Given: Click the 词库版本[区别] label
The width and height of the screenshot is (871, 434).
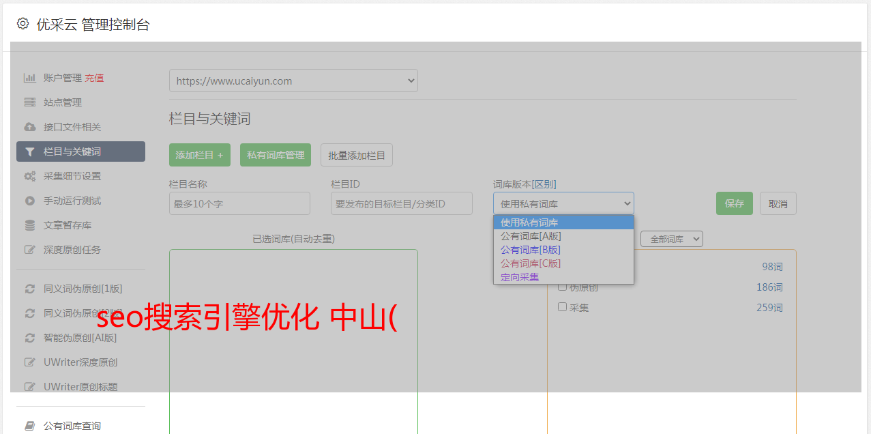Looking at the screenshot, I should click(x=525, y=184).
